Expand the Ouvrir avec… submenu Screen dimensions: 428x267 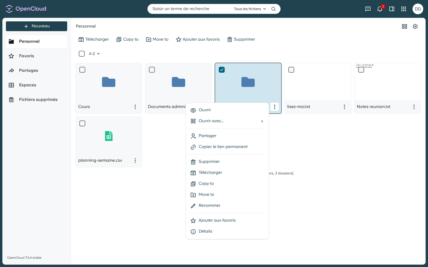(x=227, y=121)
